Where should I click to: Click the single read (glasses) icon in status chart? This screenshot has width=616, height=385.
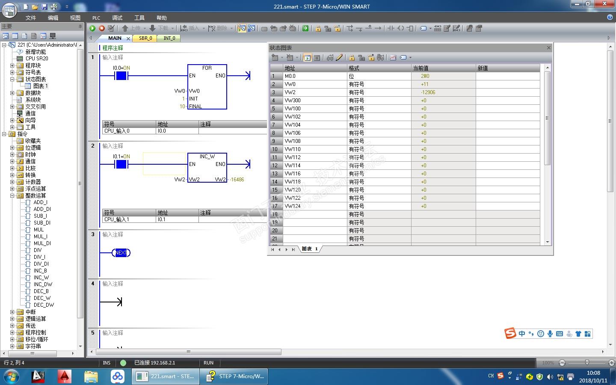point(330,57)
